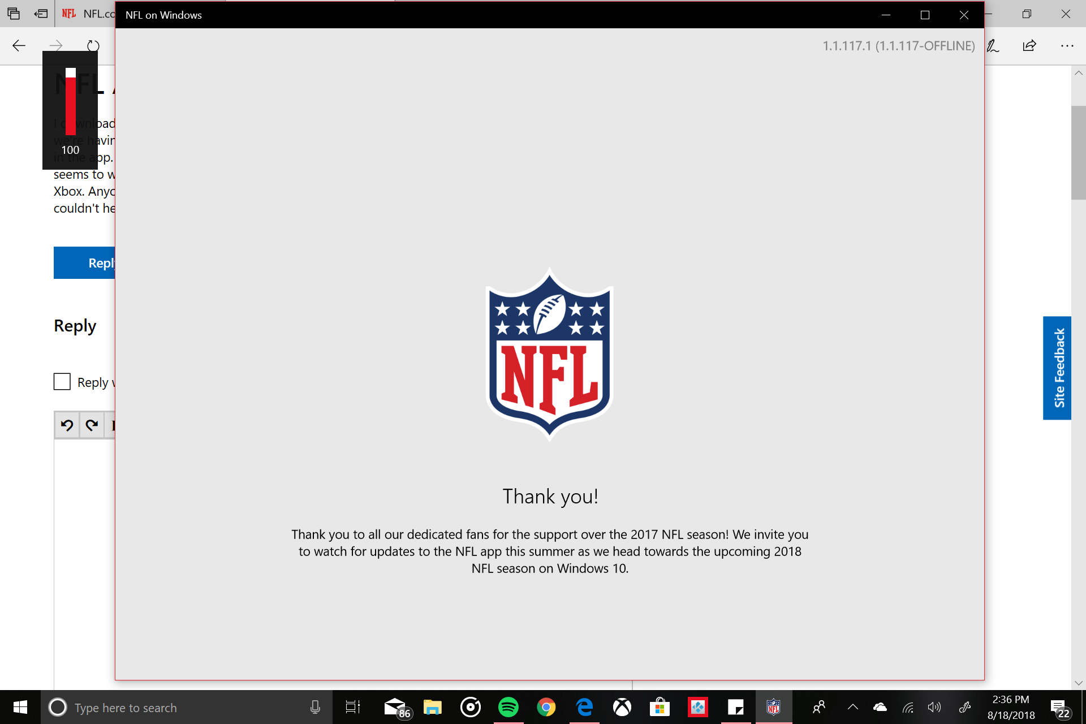Viewport: 1086px width, 724px height.
Task: Check the Reply checkbox in Edge page
Action: pyautogui.click(x=62, y=382)
